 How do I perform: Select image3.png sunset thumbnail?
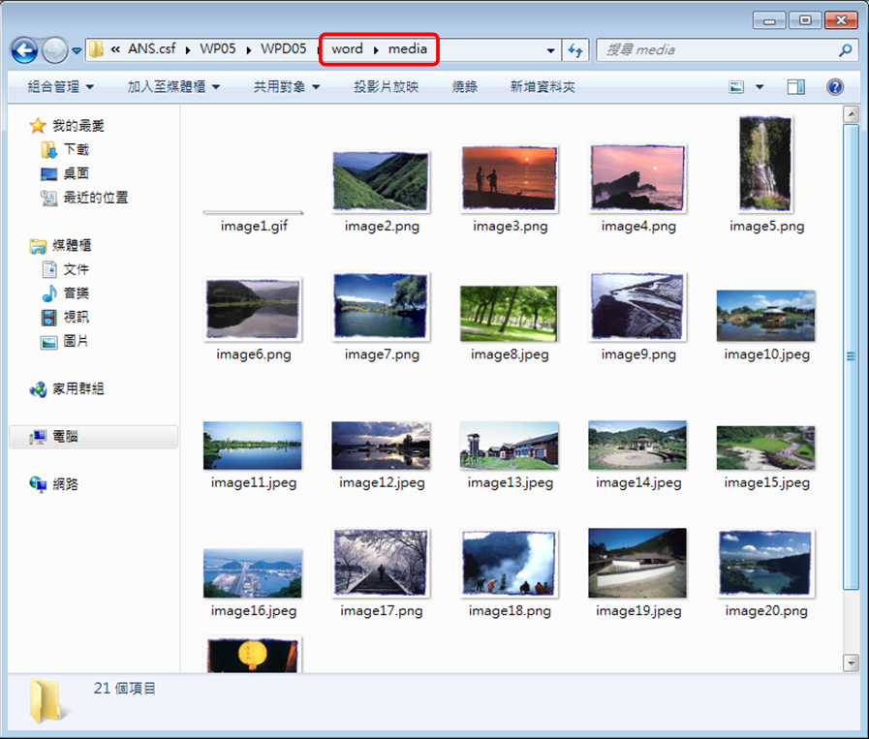point(510,178)
